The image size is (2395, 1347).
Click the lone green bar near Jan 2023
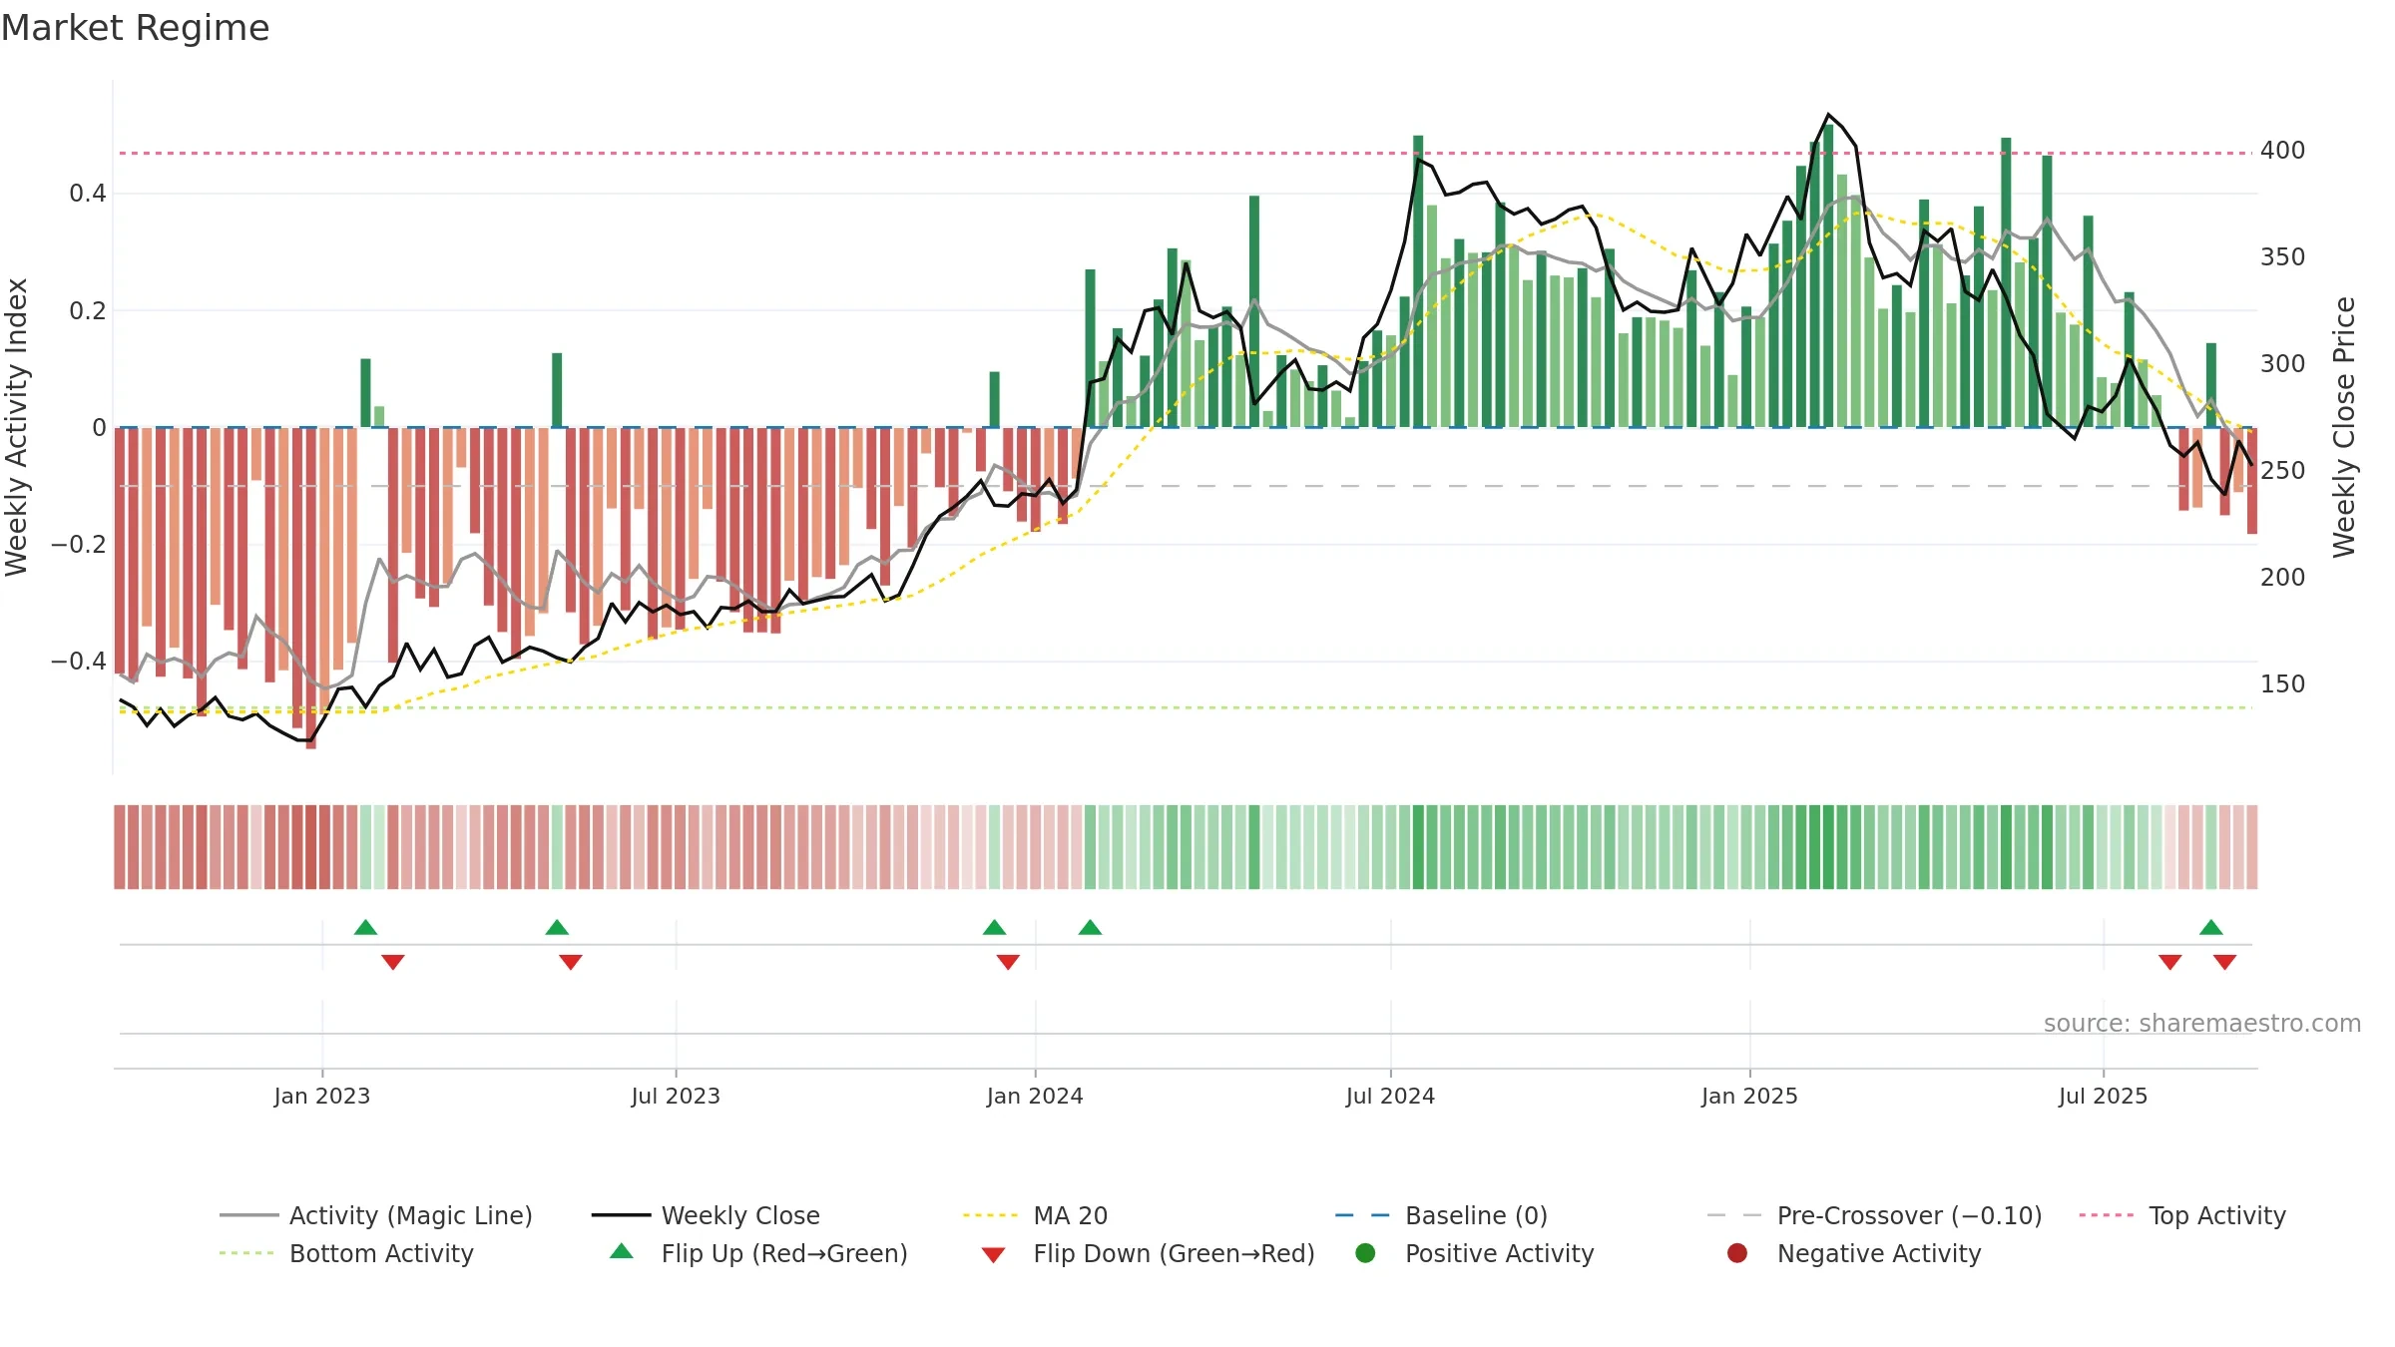(365, 393)
